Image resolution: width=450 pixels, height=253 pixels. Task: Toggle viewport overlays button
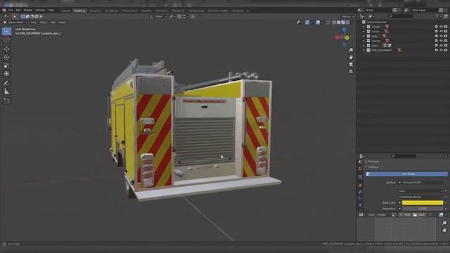click(318, 22)
